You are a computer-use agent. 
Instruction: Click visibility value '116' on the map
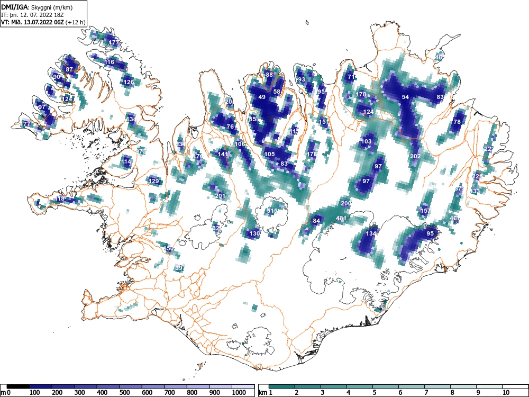[x=110, y=62]
